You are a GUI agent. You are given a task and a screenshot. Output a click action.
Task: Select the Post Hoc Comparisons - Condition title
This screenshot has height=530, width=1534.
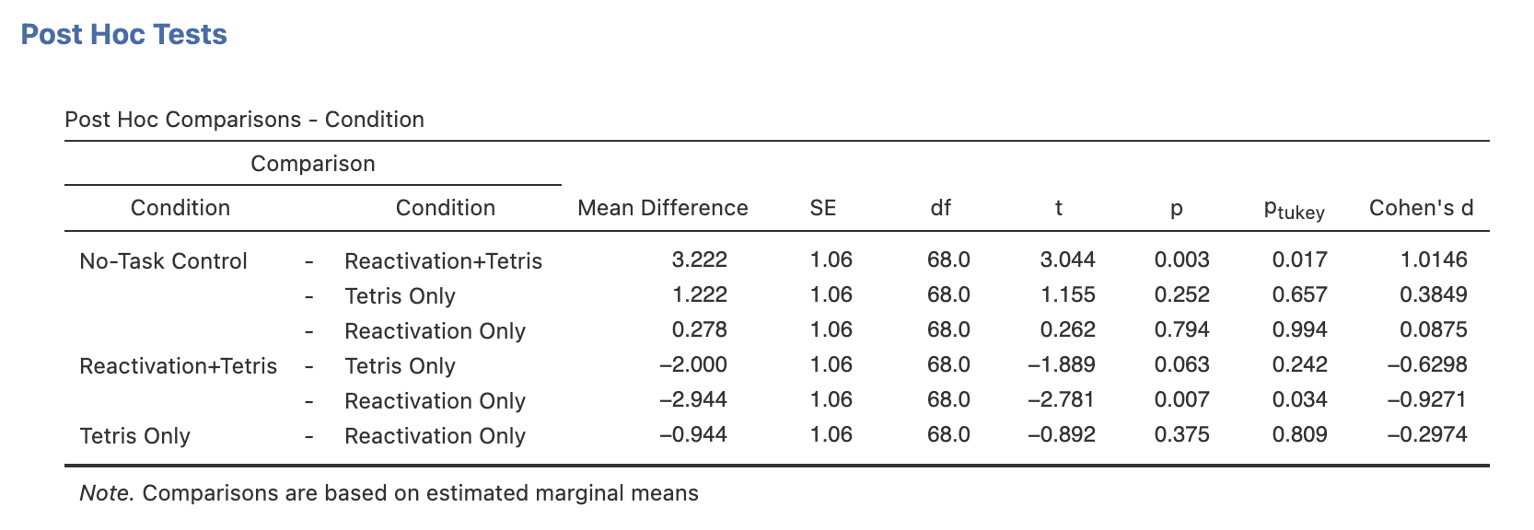pos(244,120)
